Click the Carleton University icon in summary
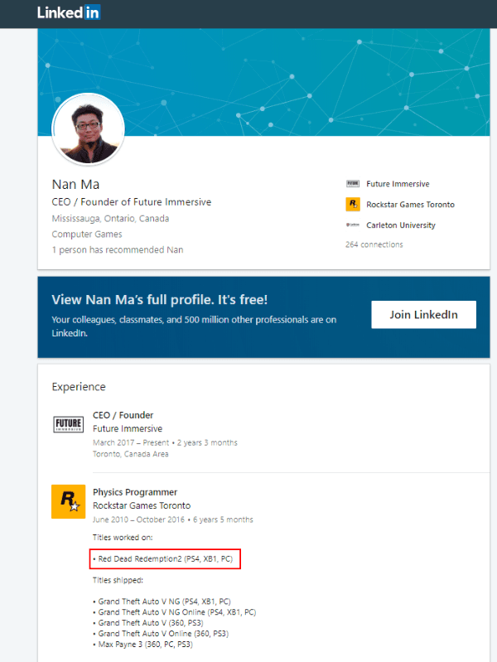 [x=353, y=225]
